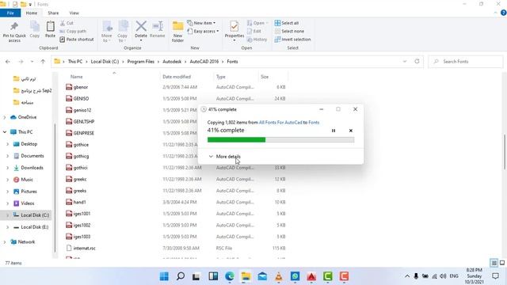The image size is (507, 285).
Task: Click All Fonts For AutoCad link
Action: (280, 123)
